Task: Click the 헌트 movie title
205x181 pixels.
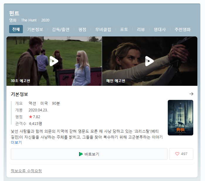Action: pyautogui.click(x=14, y=13)
